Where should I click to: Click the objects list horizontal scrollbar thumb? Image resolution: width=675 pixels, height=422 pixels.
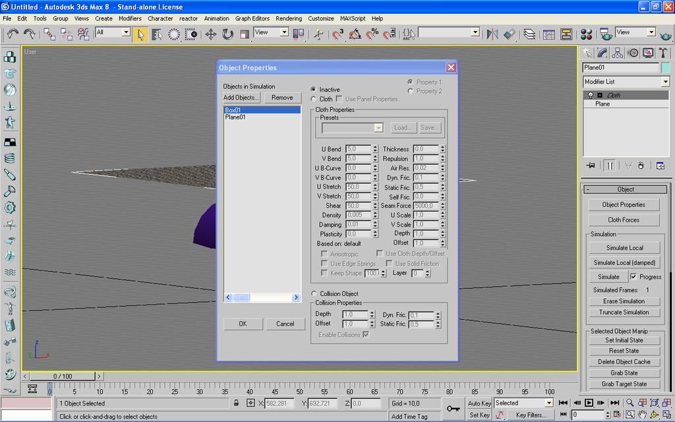pos(241,297)
